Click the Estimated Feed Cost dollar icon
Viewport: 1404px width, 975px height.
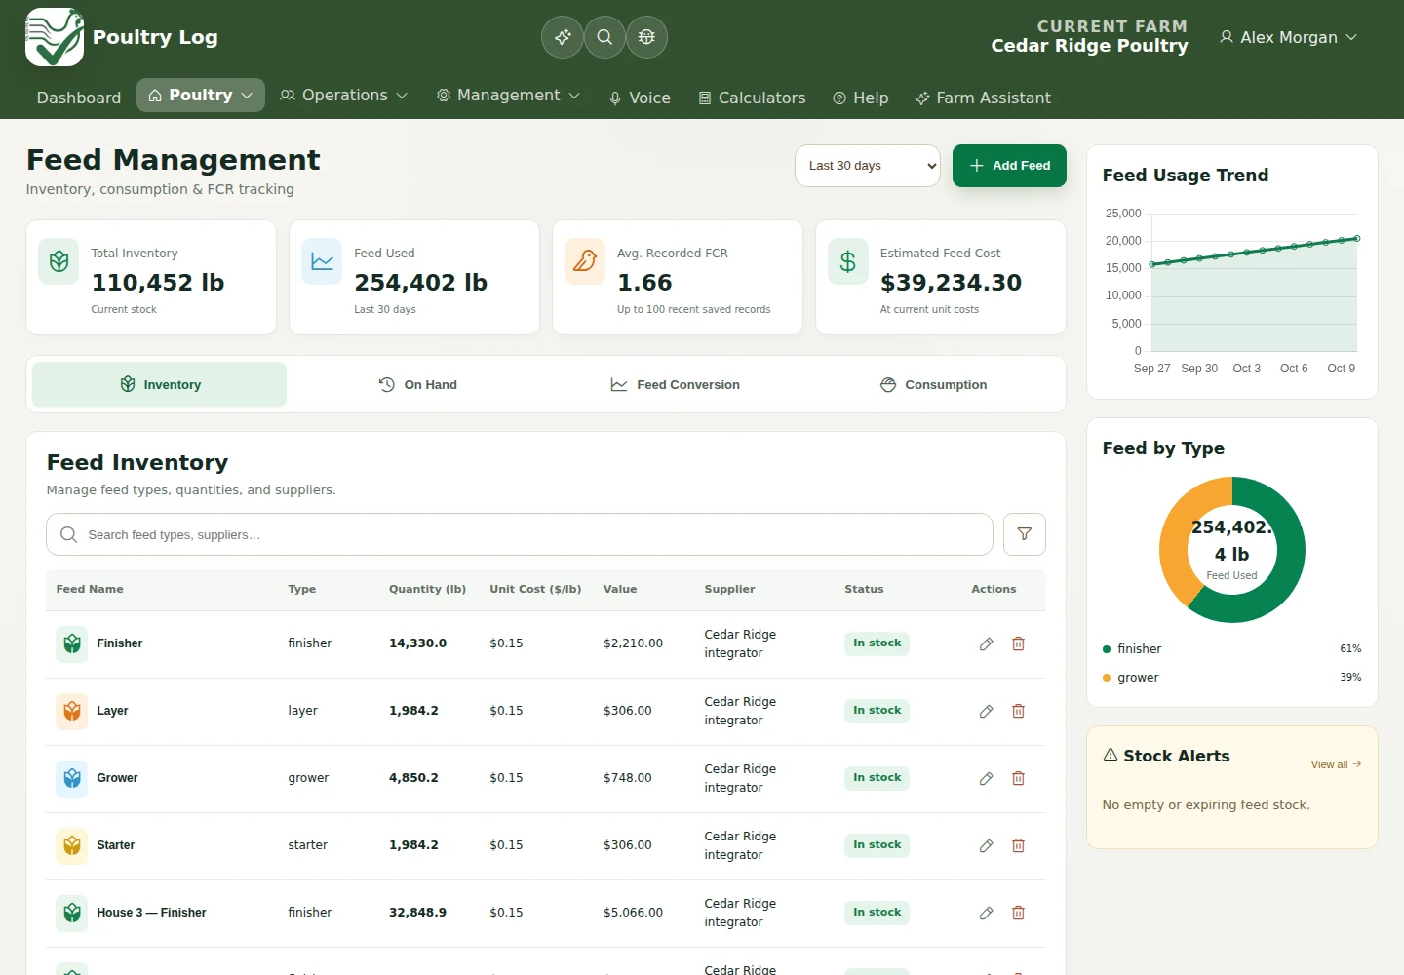click(x=848, y=261)
